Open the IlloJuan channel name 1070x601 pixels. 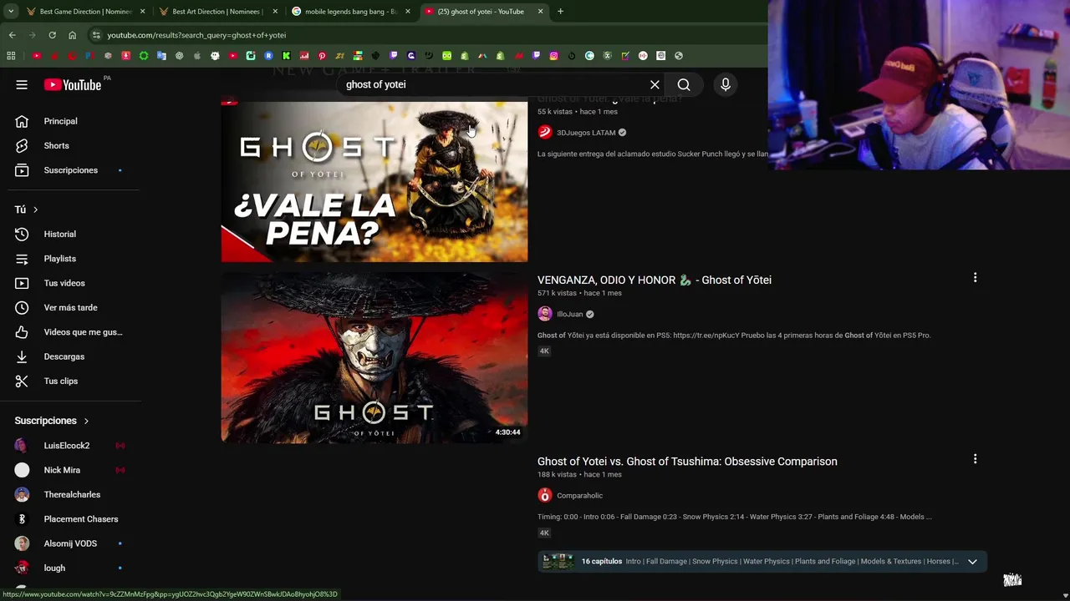[570, 315]
